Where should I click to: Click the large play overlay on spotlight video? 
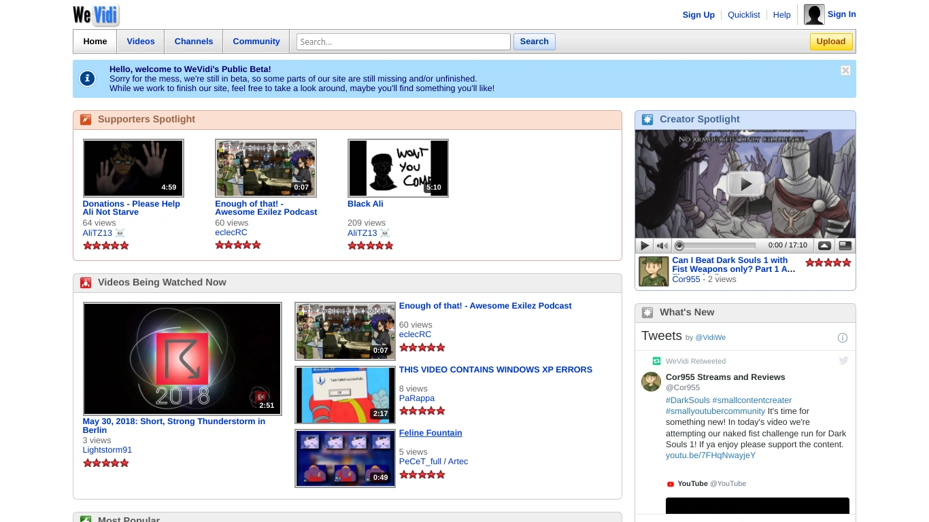coord(745,184)
